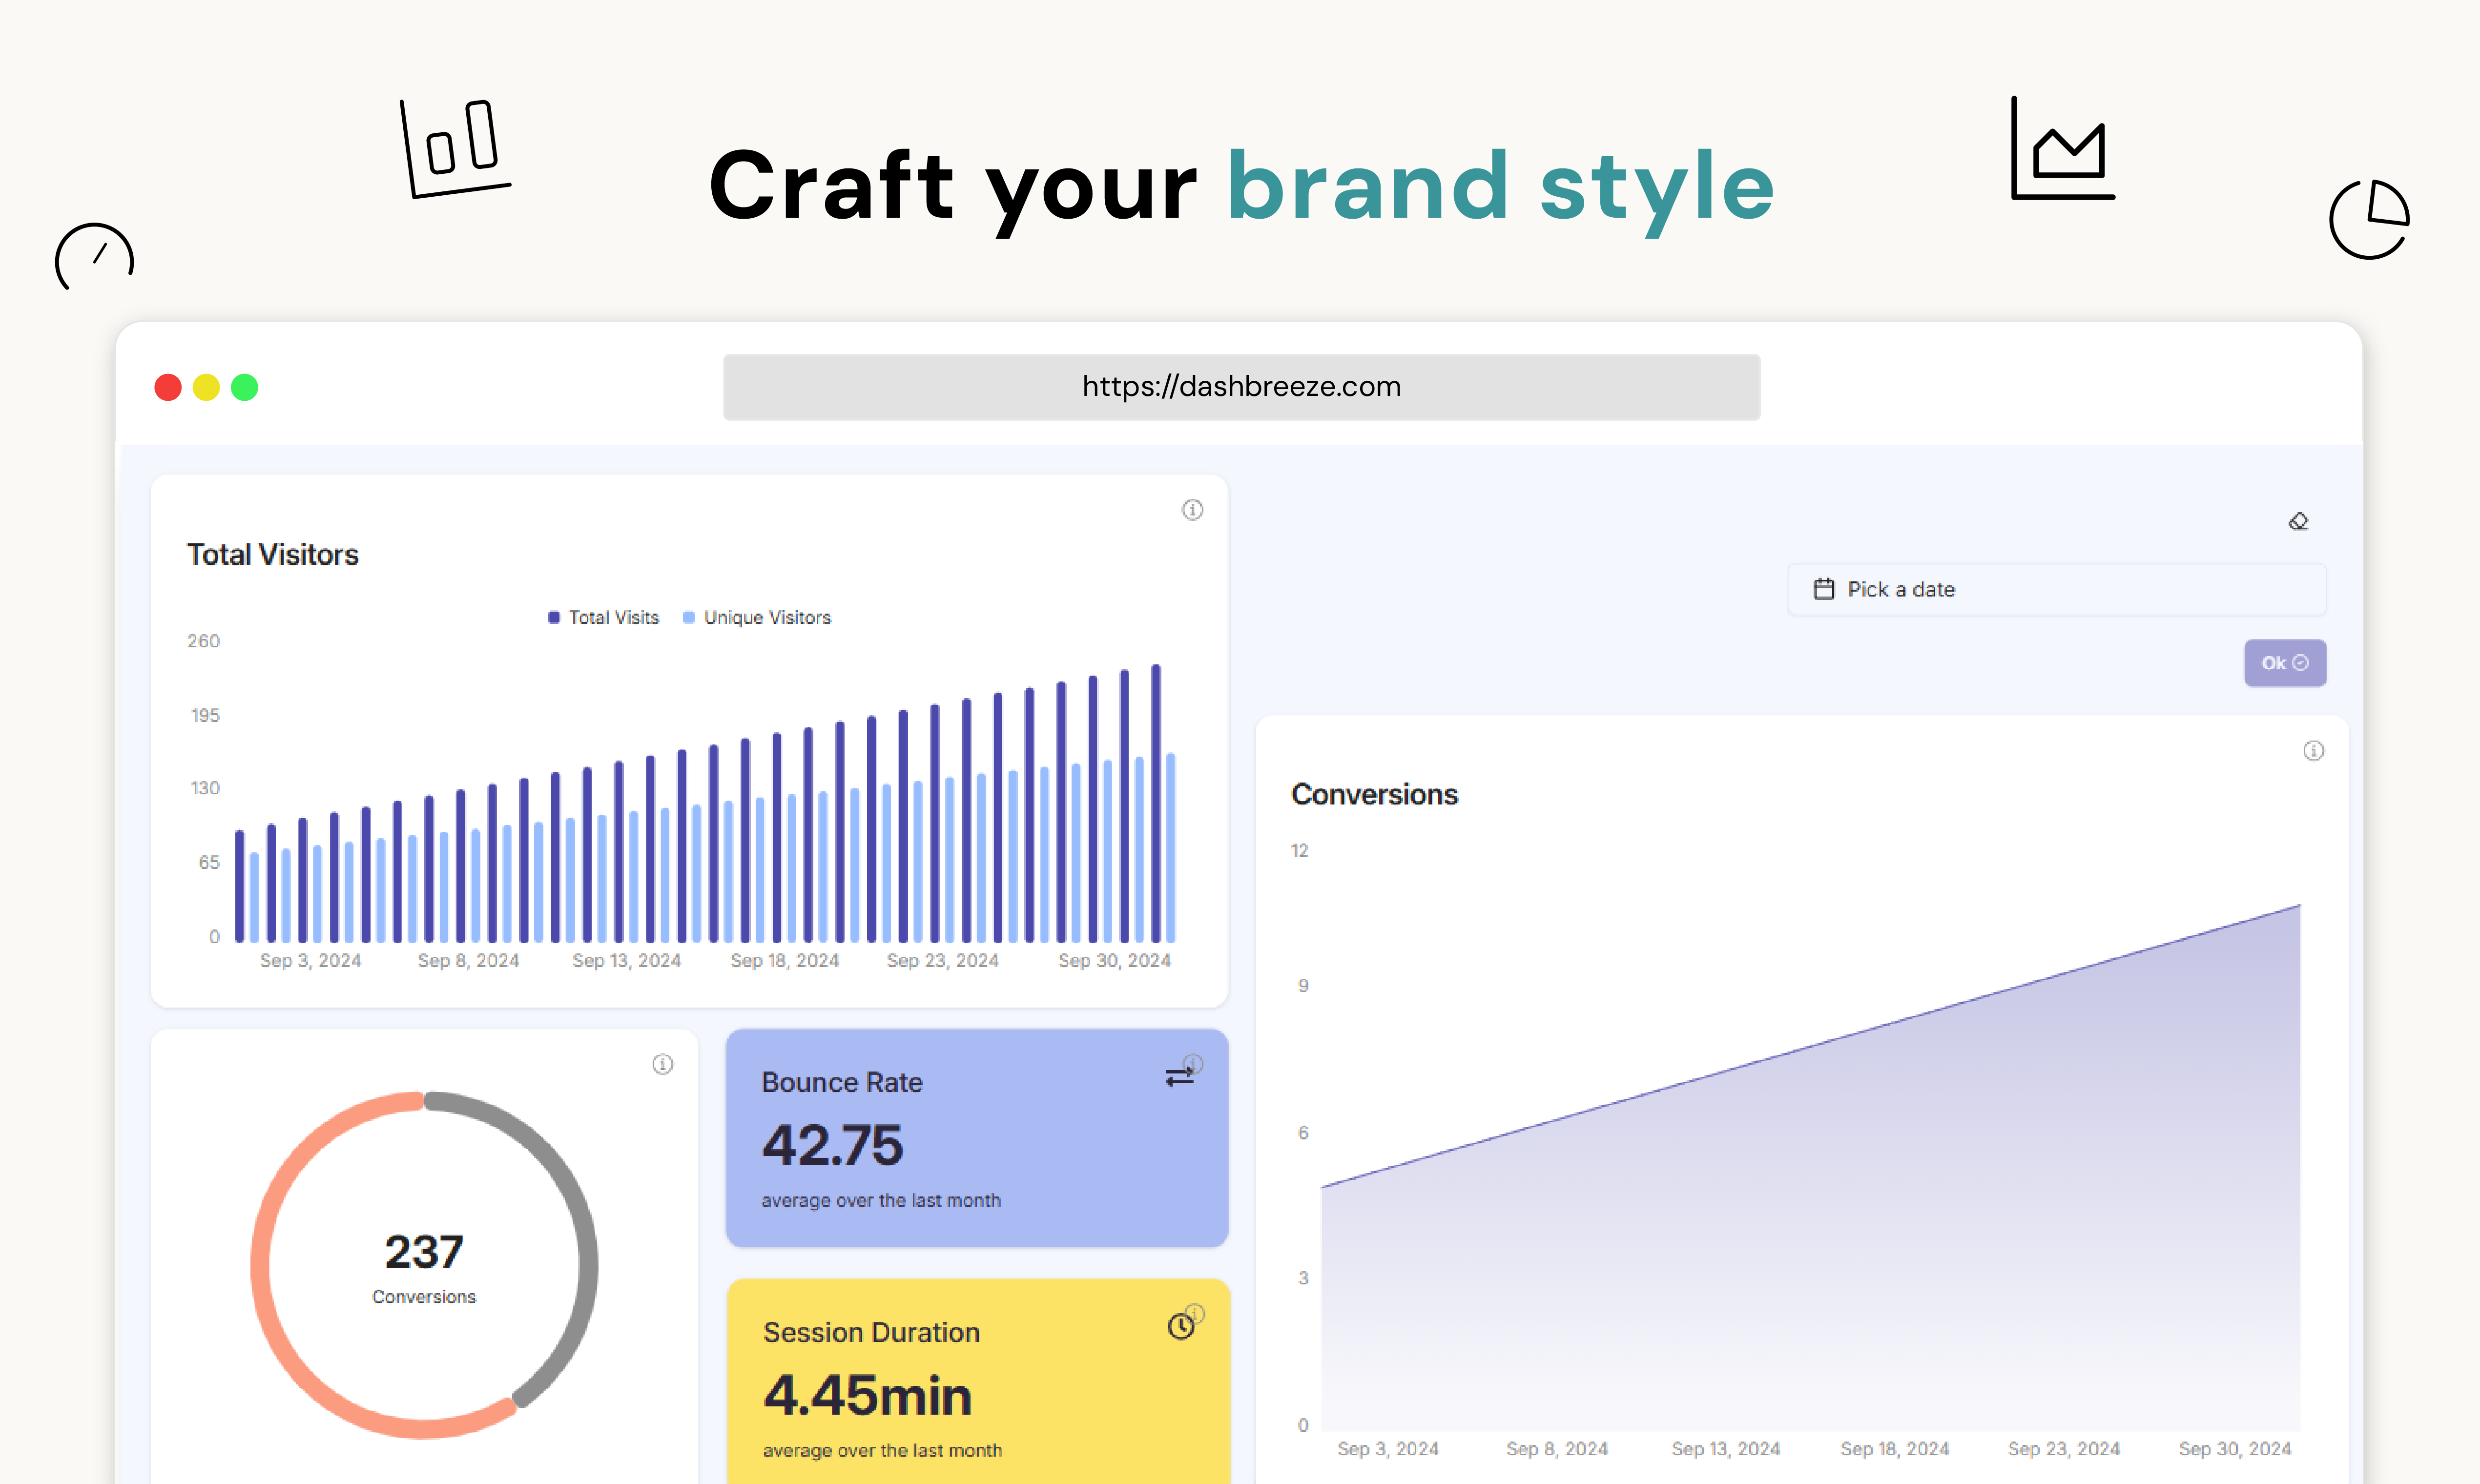Click the 260 y-axis label

point(203,641)
